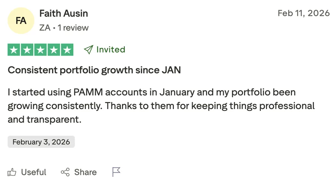Click the paper plane Invited icon

point(88,50)
